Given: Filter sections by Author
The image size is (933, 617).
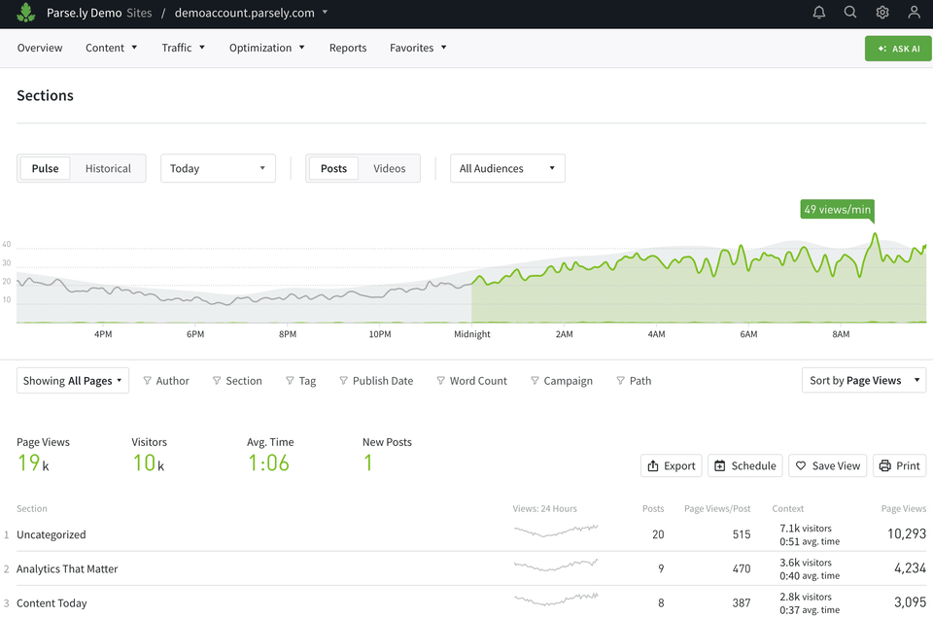Looking at the screenshot, I should point(165,381).
